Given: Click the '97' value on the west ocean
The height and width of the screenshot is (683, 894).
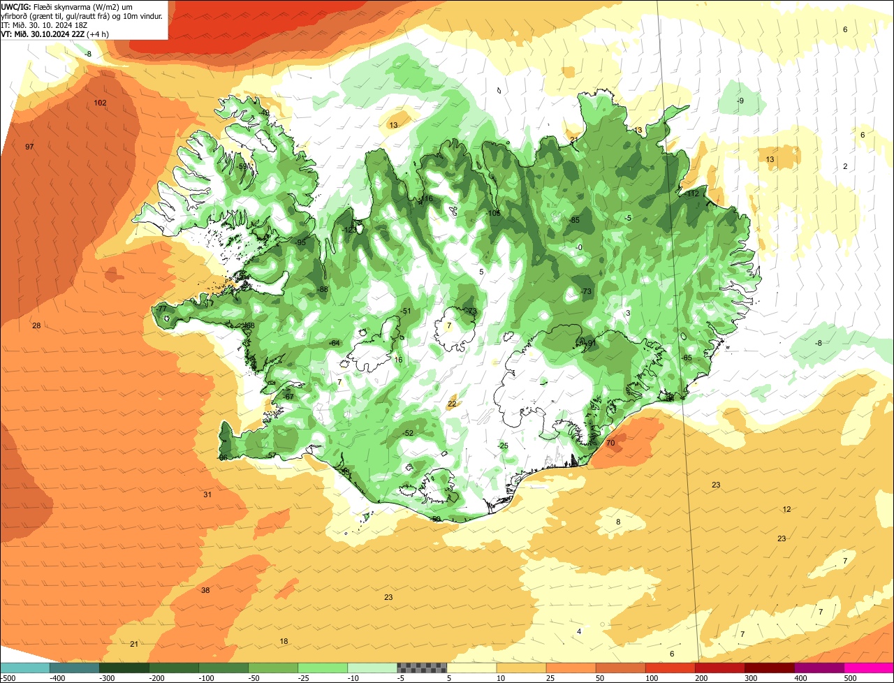Looking at the screenshot, I should tap(29, 147).
